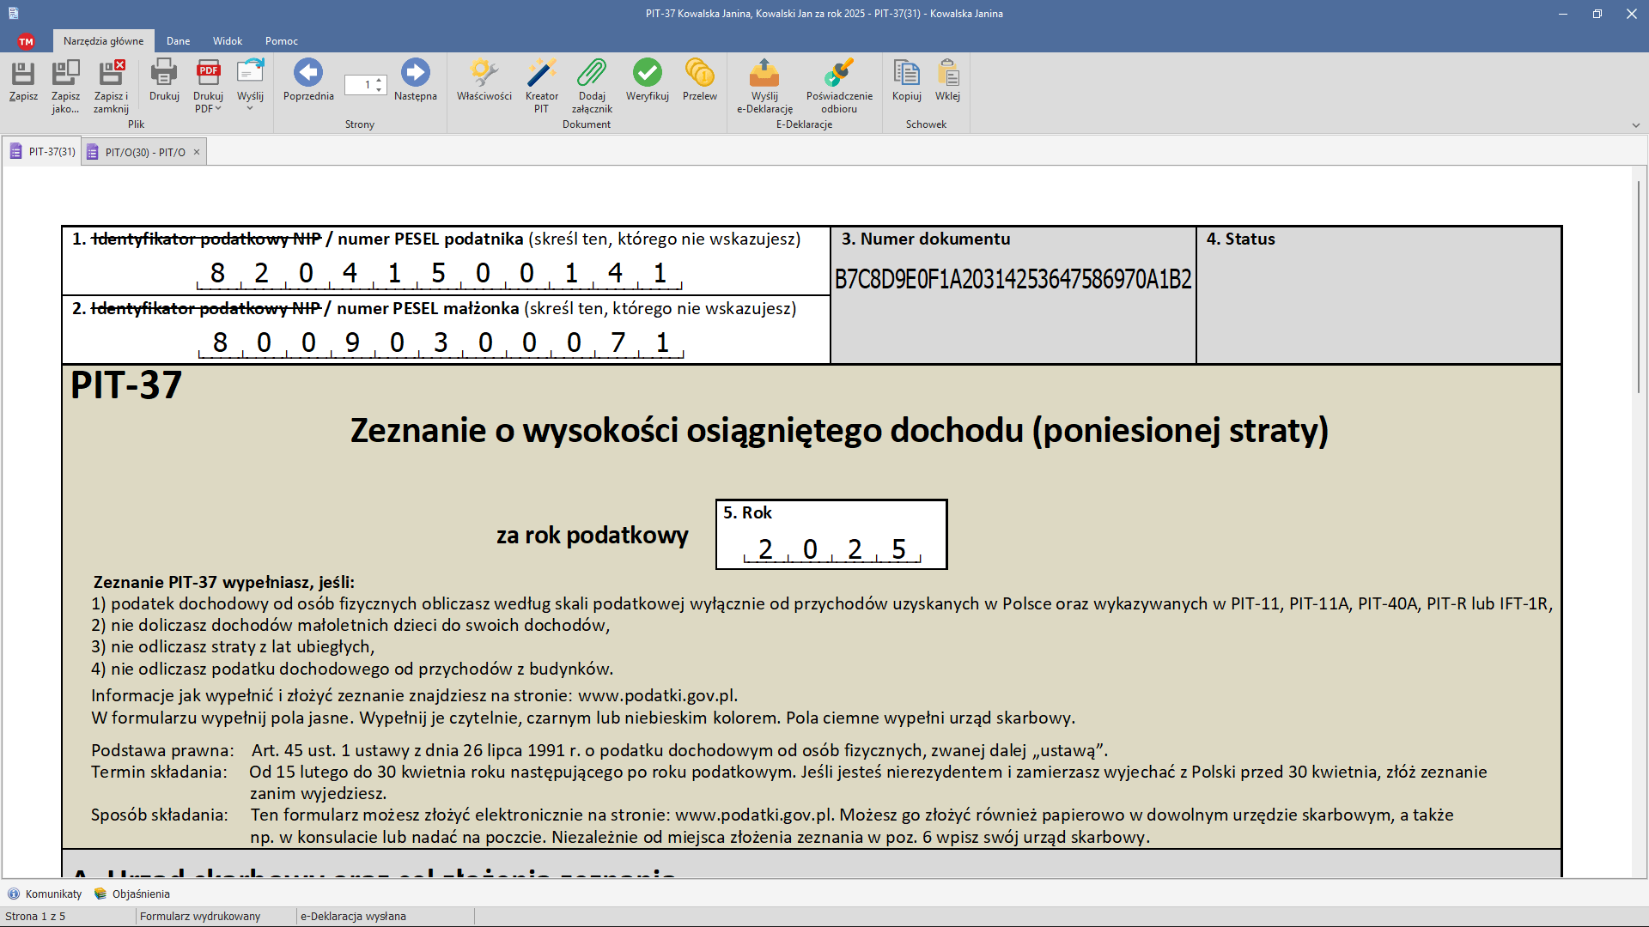Viewport: 1649px width, 927px height.
Task: Collapse the ribbon with chevron
Action: (1636, 125)
